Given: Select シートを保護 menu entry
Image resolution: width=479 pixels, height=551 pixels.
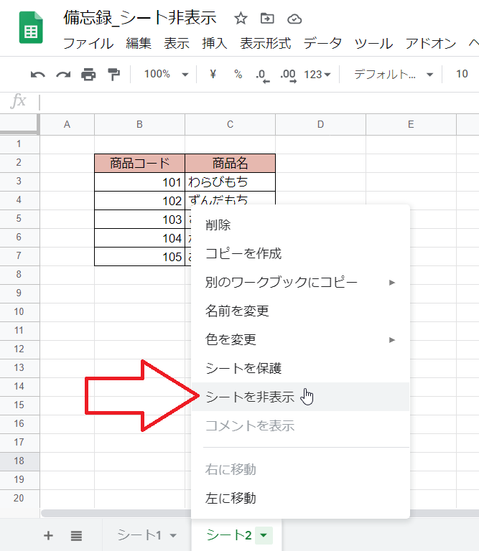Looking at the screenshot, I should (x=300, y=368).
